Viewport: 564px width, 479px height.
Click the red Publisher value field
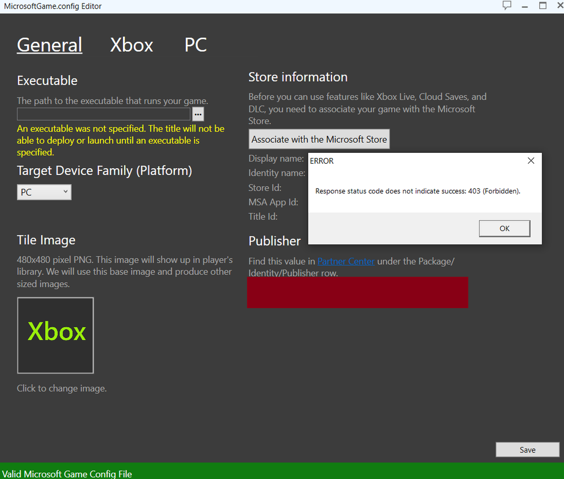point(357,292)
